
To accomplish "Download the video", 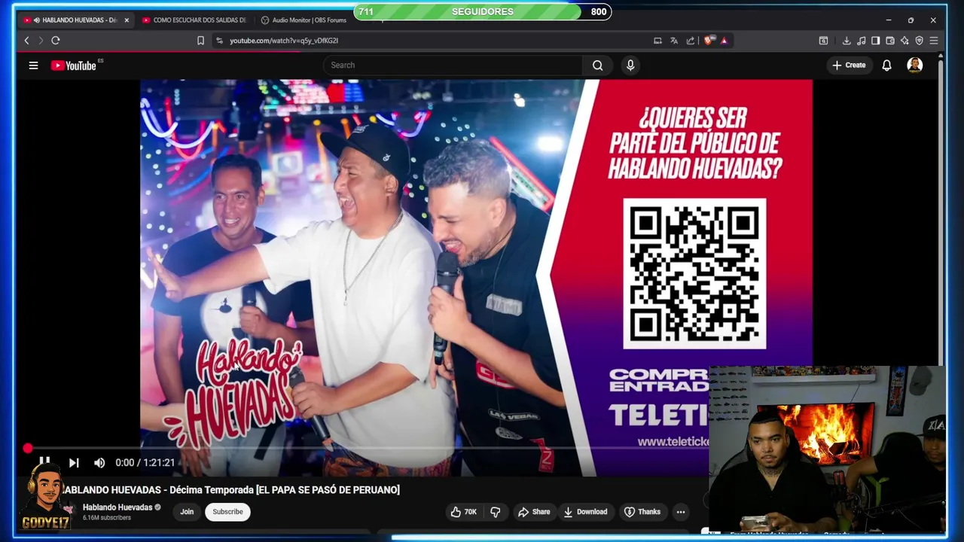I will (586, 512).
